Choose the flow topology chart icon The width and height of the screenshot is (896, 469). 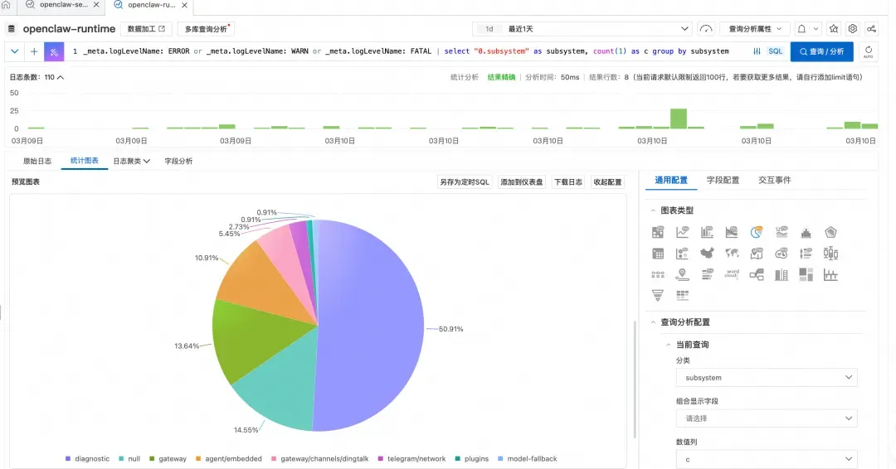(x=757, y=274)
